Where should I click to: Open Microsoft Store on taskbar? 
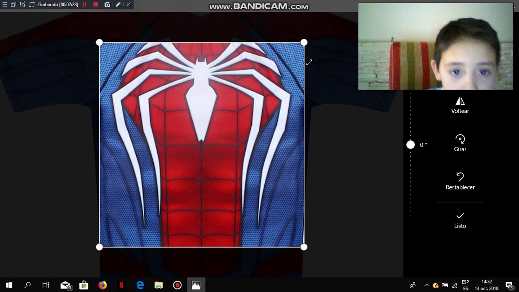(x=84, y=285)
